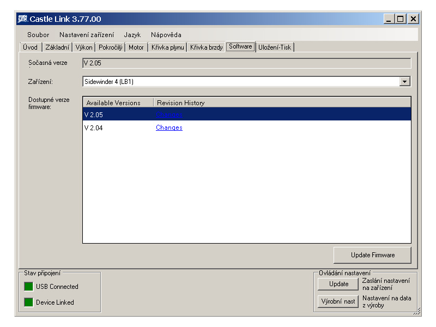Click the Castle Link title bar icon
The width and height of the screenshot is (436, 327).
[x=23, y=19]
